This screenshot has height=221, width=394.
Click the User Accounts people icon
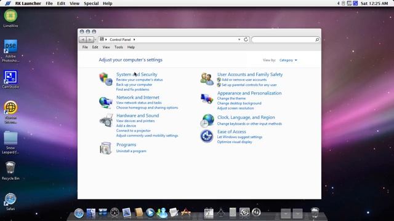click(x=207, y=79)
